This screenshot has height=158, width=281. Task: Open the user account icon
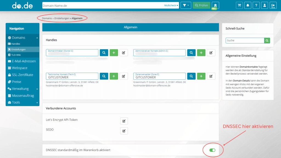pyautogui.click(x=265, y=5)
